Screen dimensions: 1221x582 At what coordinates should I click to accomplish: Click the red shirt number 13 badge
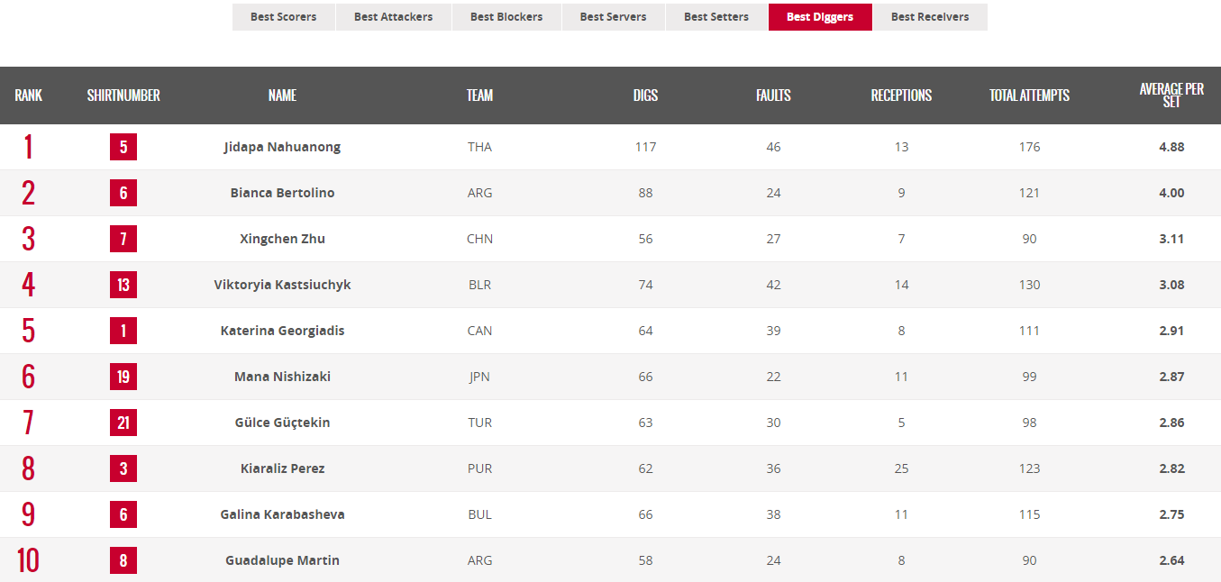tap(123, 285)
